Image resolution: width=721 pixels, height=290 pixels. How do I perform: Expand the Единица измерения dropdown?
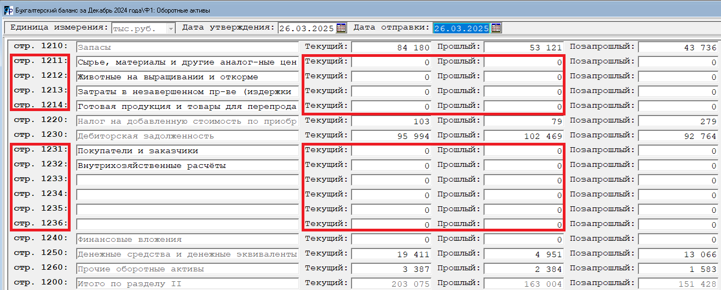pyautogui.click(x=171, y=28)
